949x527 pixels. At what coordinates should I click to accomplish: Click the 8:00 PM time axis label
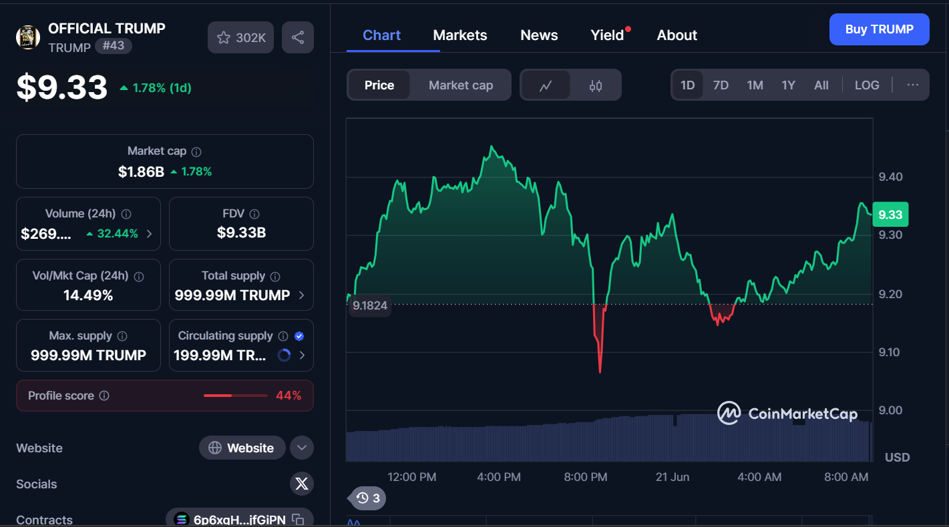coord(585,477)
